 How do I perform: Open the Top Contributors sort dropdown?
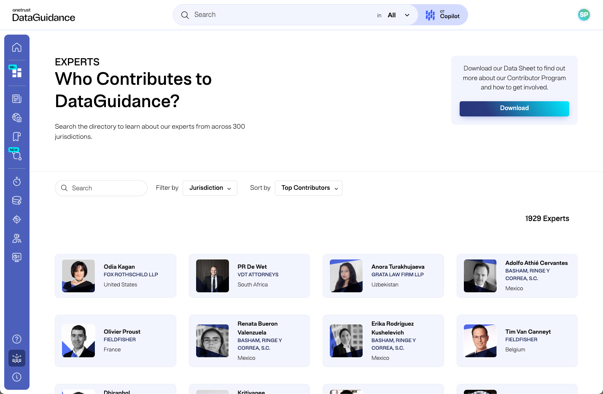tap(308, 188)
